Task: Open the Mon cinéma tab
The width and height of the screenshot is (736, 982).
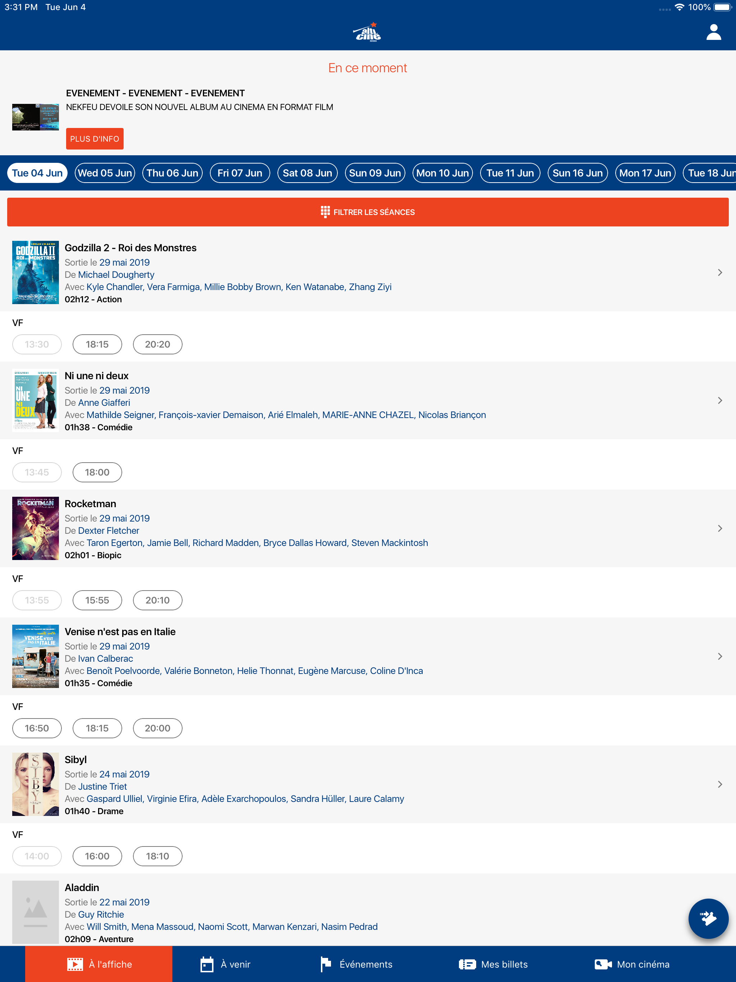Action: (x=632, y=964)
